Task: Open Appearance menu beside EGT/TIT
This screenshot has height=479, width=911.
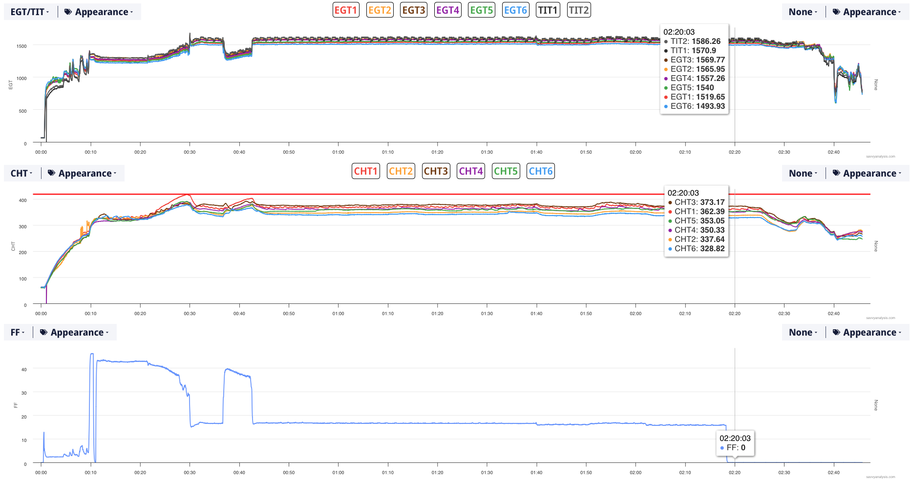Action: point(99,12)
